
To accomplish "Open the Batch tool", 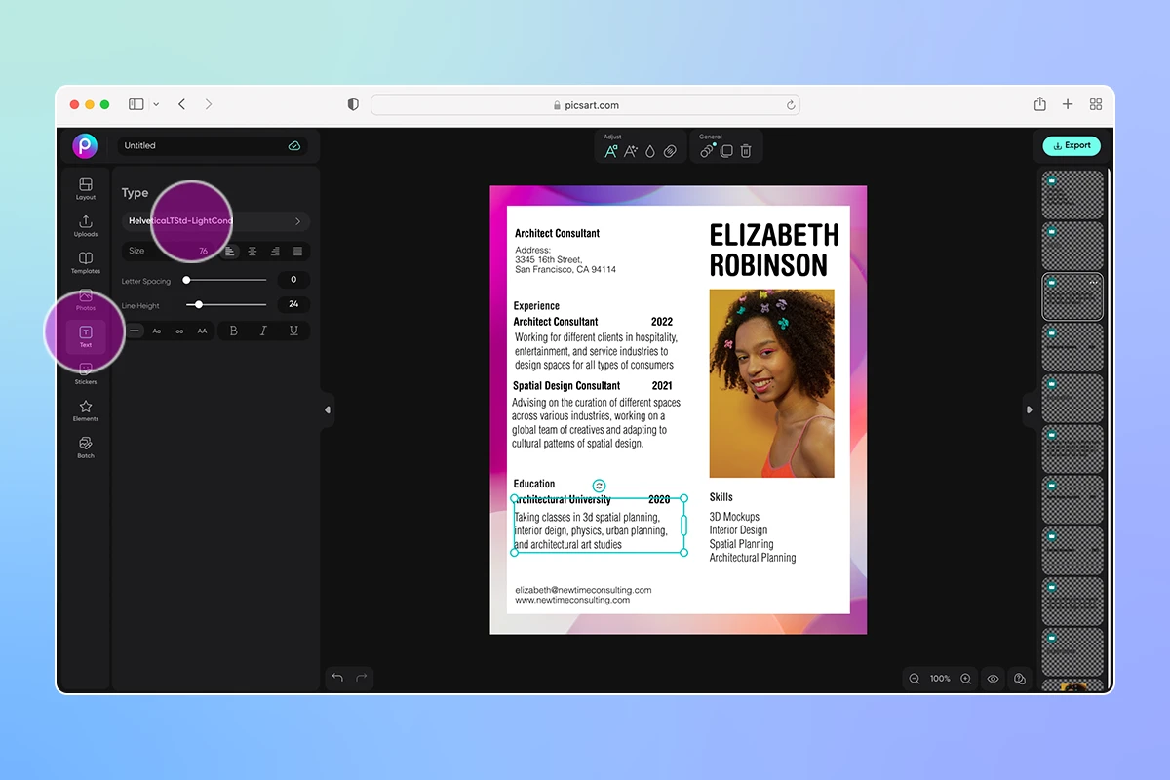I will click(85, 448).
